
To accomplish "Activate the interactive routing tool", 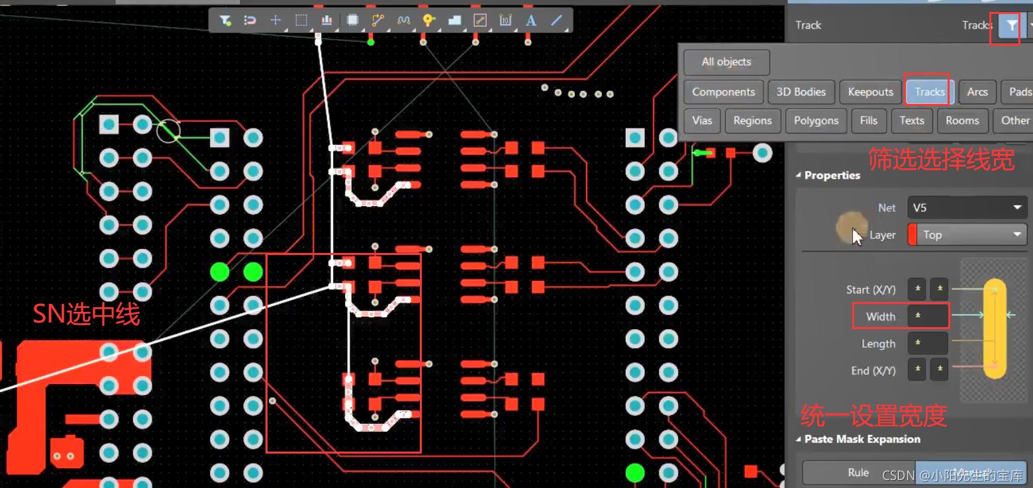I will pos(377,20).
